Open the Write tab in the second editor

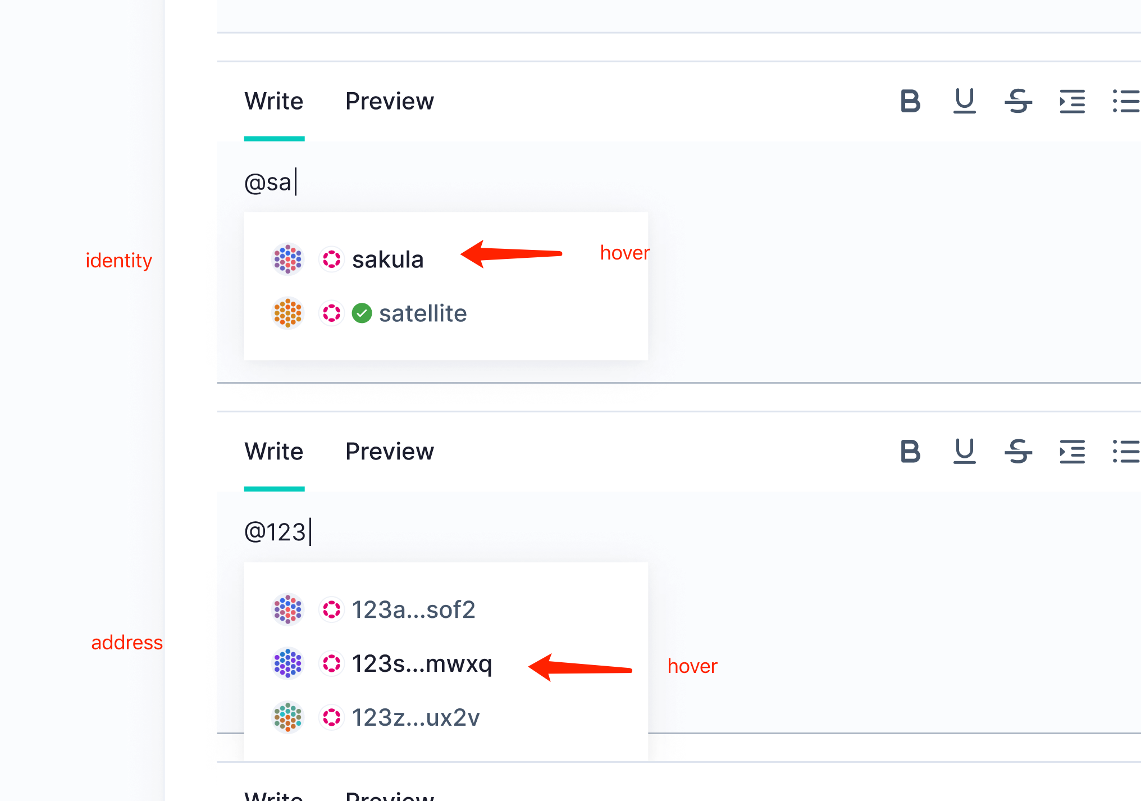click(x=274, y=452)
